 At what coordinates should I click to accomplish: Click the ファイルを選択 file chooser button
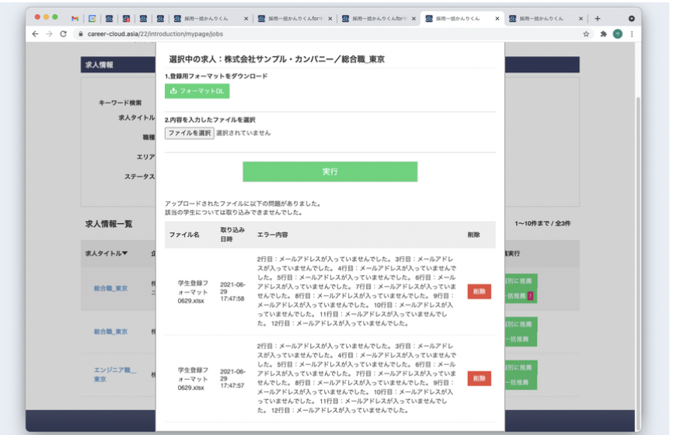click(x=189, y=133)
